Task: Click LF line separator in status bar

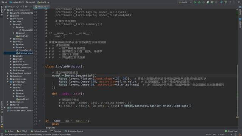Action: [x=214, y=134]
